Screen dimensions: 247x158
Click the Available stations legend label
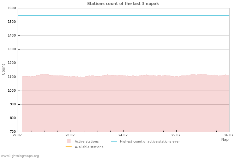click(x=89, y=147)
